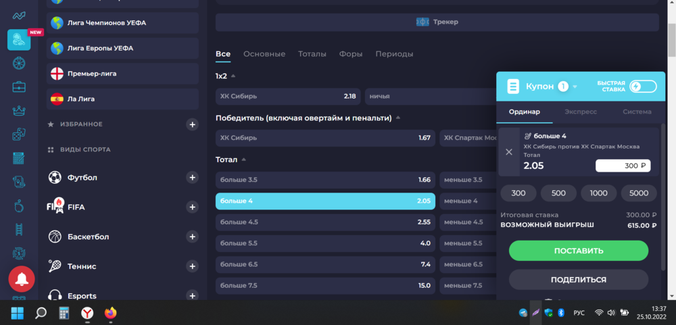Open the Ла Лига league
Screen dimensions: 676x325
(122, 99)
